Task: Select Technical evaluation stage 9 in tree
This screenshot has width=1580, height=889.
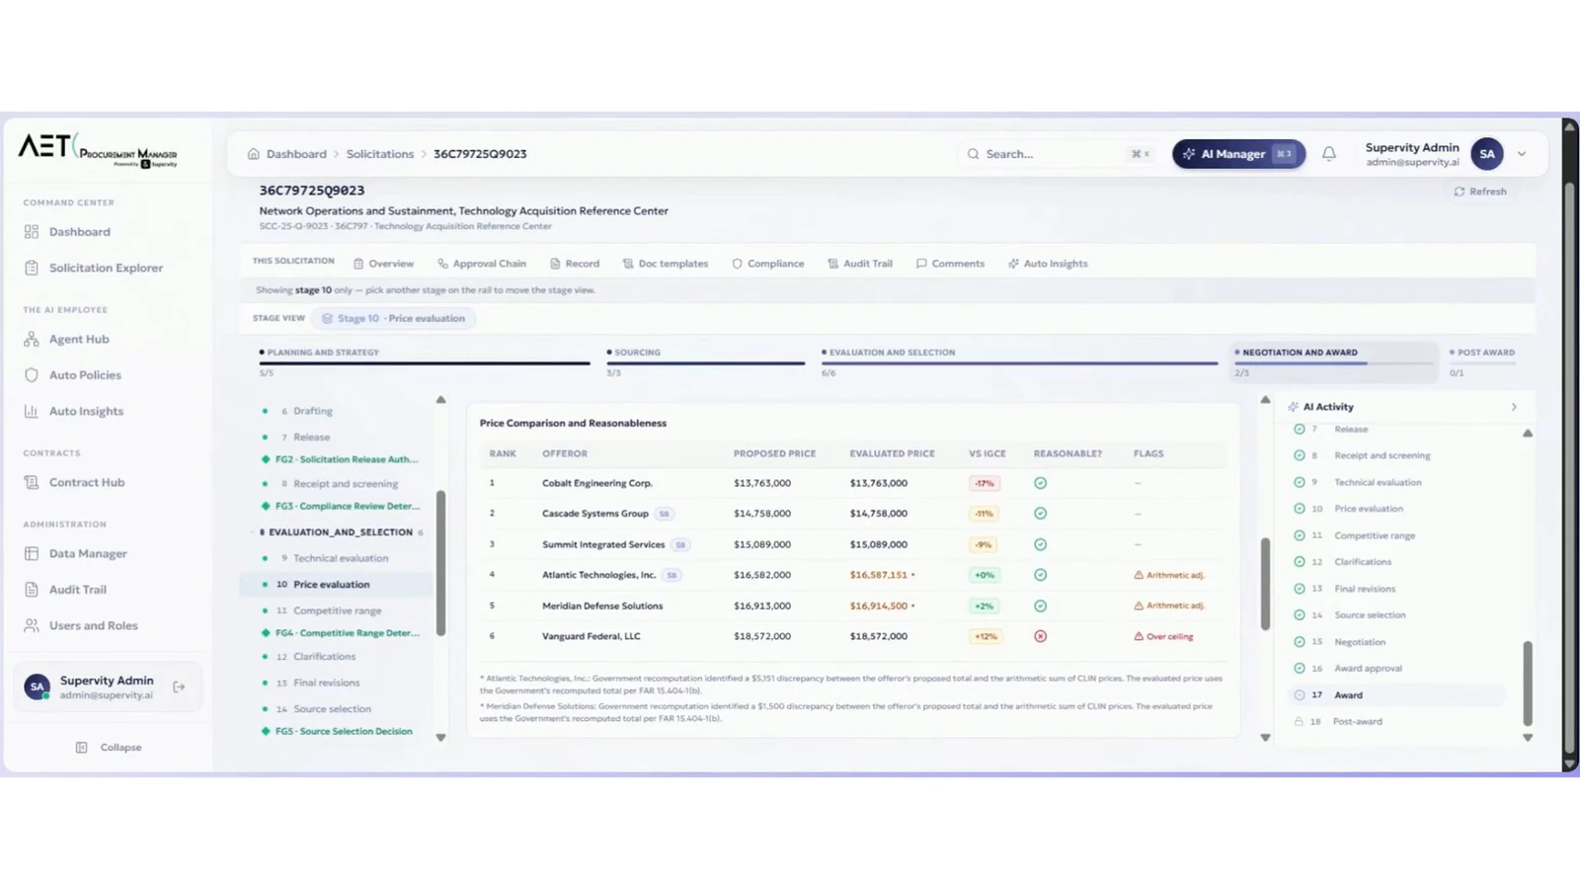Action: click(341, 558)
